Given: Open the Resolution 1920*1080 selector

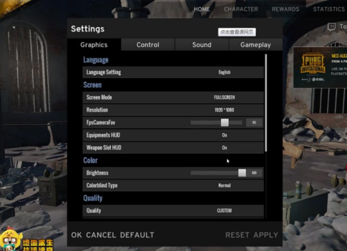Looking at the screenshot, I should pyautogui.click(x=224, y=110).
